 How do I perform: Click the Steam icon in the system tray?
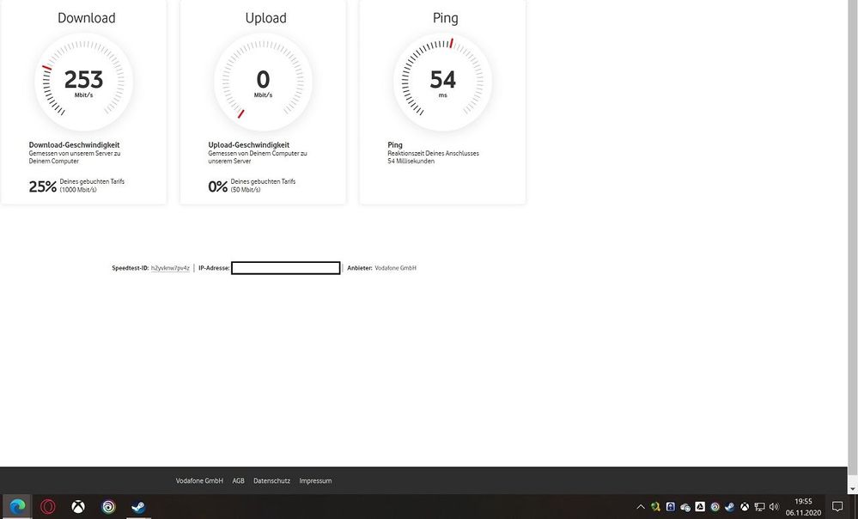[x=729, y=507]
